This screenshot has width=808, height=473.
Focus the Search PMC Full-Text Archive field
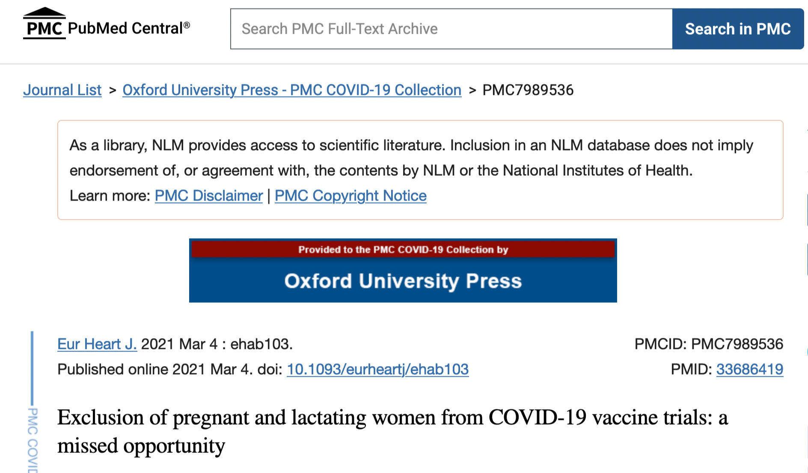(451, 29)
